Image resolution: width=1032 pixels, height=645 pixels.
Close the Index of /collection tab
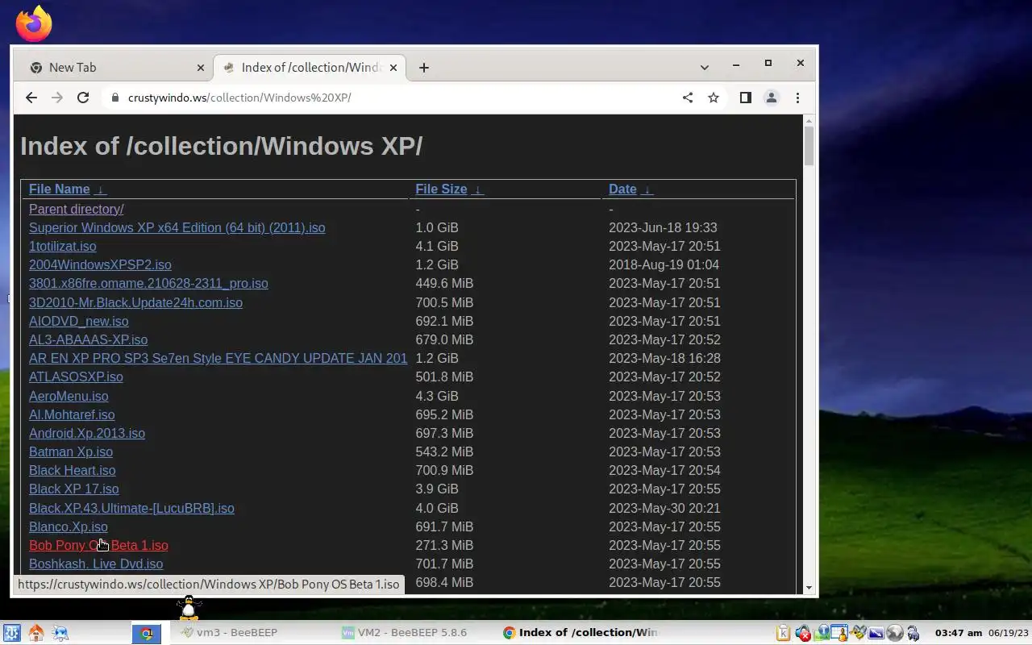pos(393,68)
